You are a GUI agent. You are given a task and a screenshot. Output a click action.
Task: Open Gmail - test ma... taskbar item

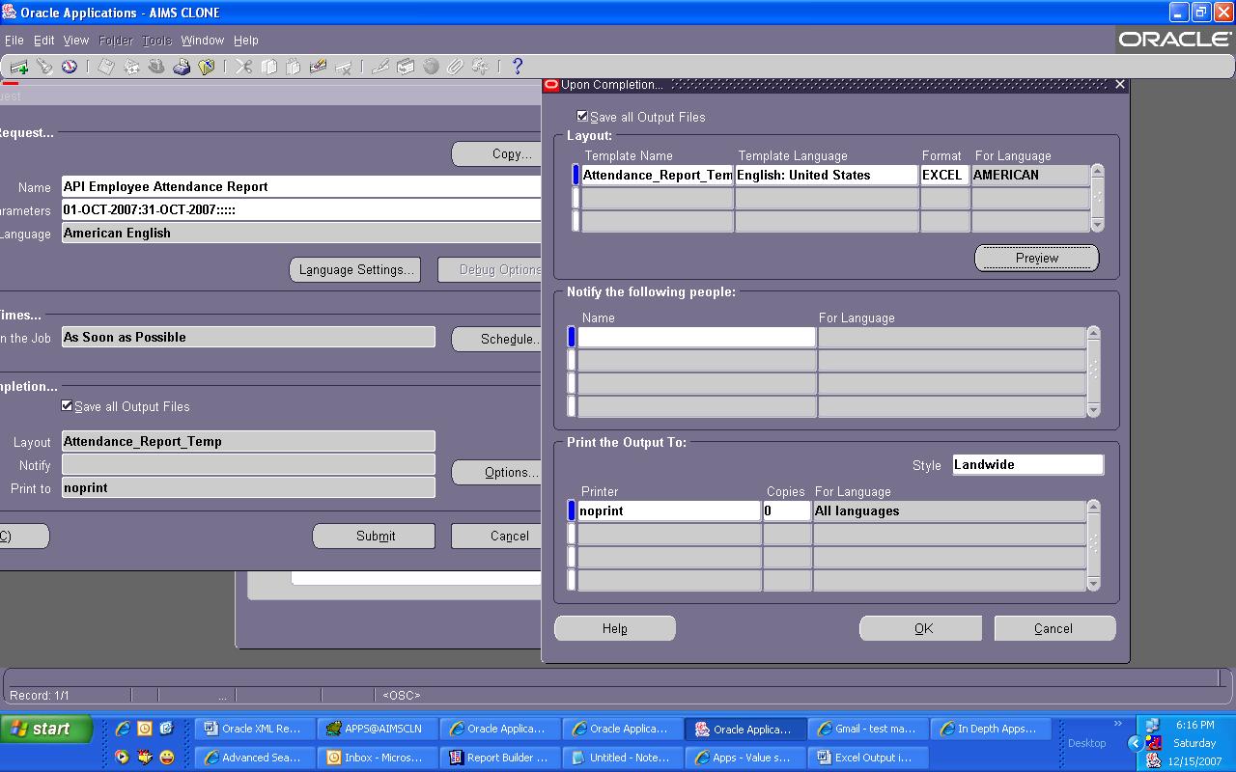867,729
